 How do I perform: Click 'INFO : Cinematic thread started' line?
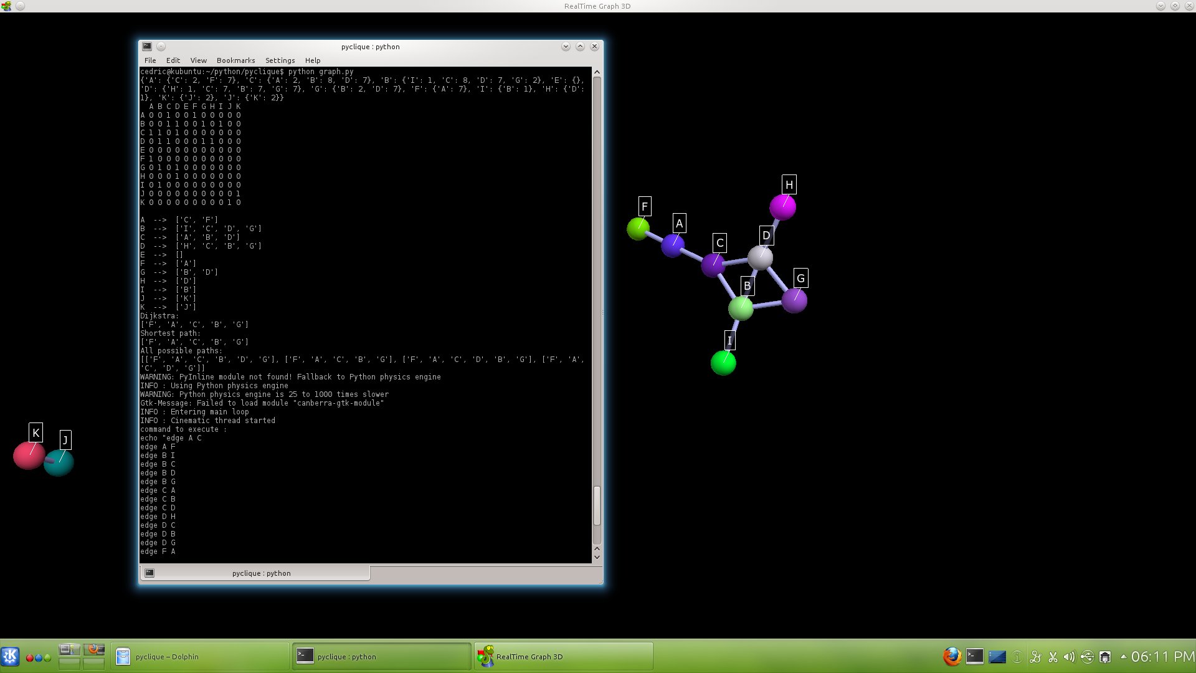click(x=207, y=421)
